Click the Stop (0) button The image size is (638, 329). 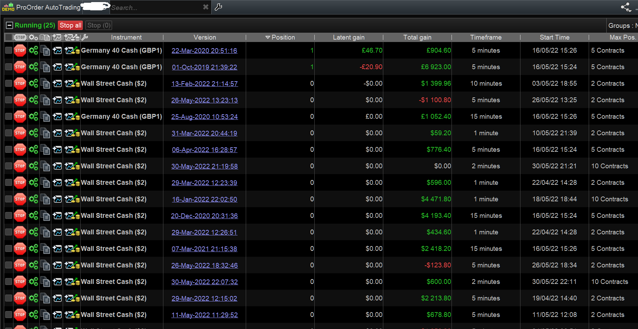tap(99, 25)
